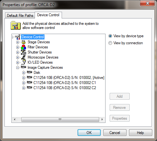Click the Remove device button

(x=119, y=108)
